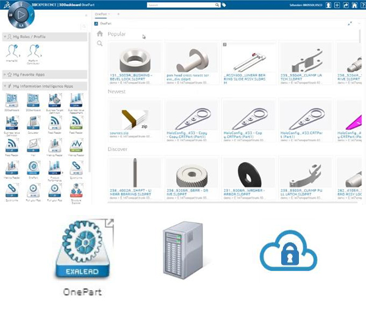Click the tag icon beside the search bar
Viewport: 366px width, 327px height.
coord(224,5)
